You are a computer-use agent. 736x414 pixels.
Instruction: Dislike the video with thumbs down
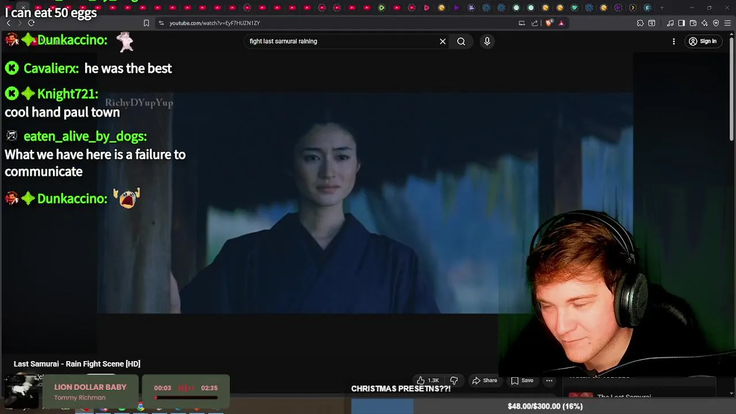(x=454, y=381)
